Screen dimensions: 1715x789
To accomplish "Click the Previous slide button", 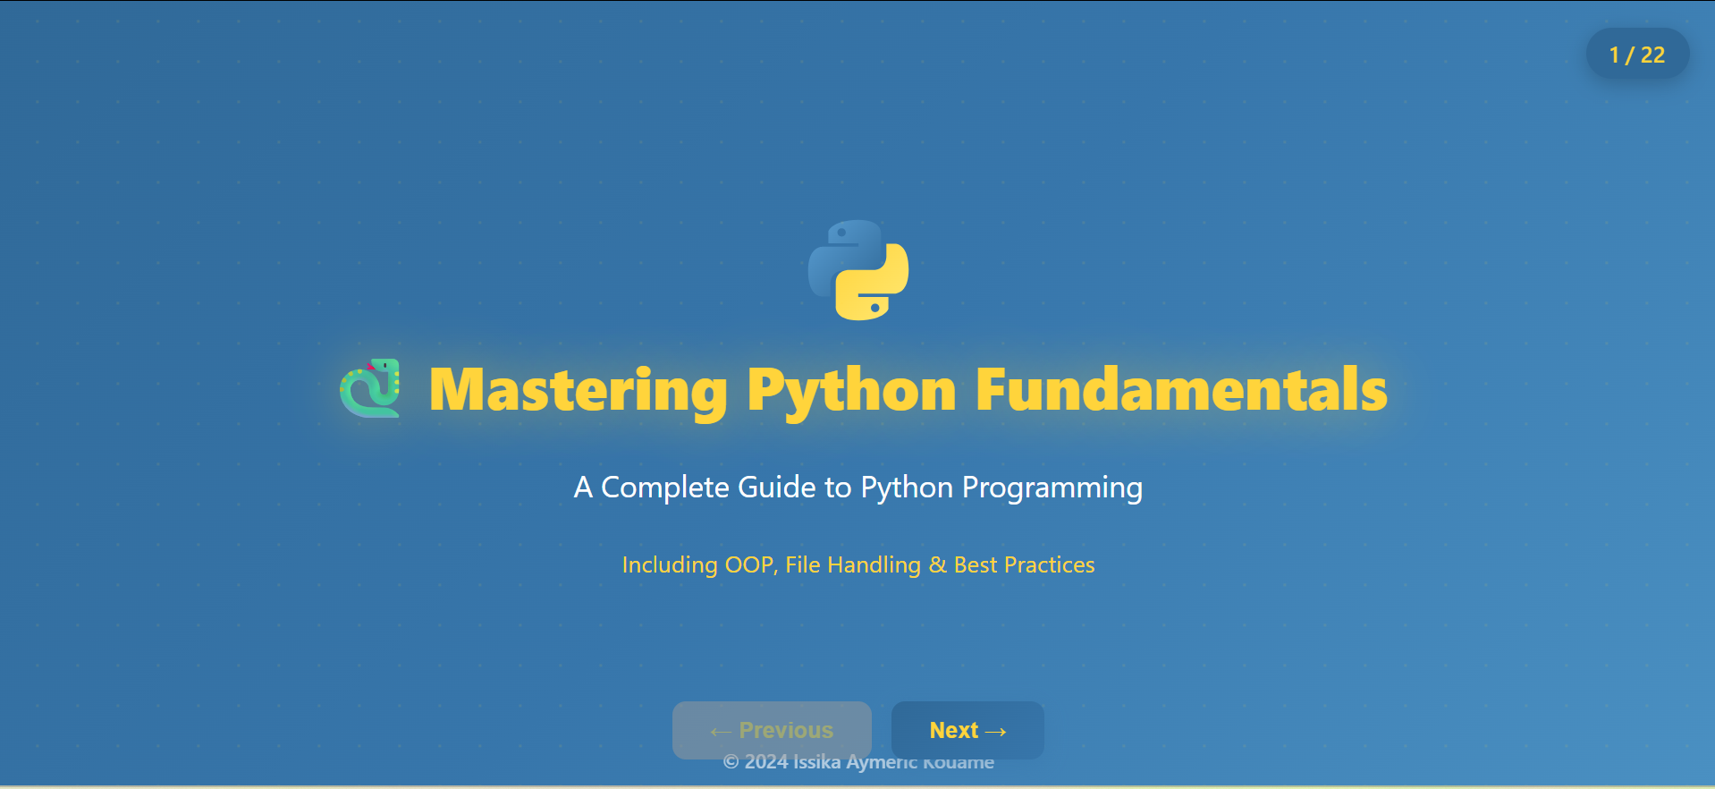I will pyautogui.click(x=772, y=730).
